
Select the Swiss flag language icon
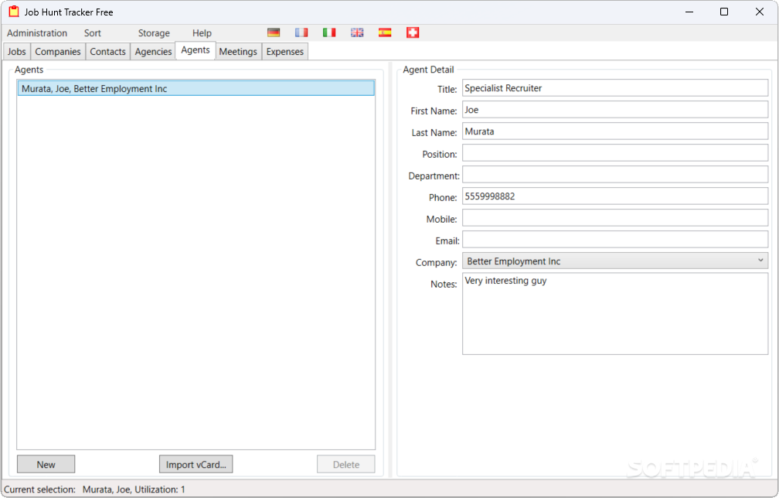click(413, 32)
